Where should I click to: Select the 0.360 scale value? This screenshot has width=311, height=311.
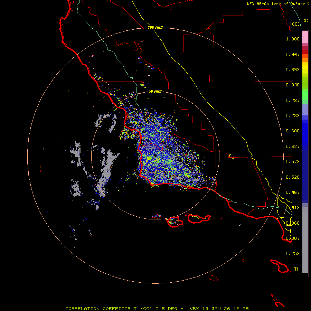pyautogui.click(x=293, y=223)
